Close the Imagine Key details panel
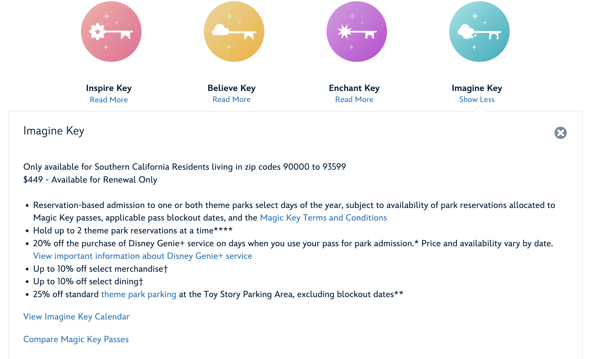 [560, 133]
